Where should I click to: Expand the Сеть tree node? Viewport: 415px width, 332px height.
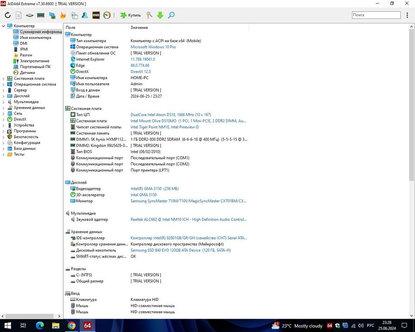(3, 113)
